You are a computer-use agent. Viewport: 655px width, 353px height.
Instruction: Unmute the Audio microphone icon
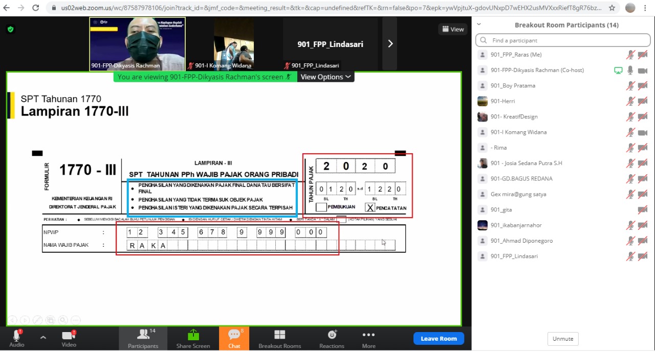(x=16, y=336)
